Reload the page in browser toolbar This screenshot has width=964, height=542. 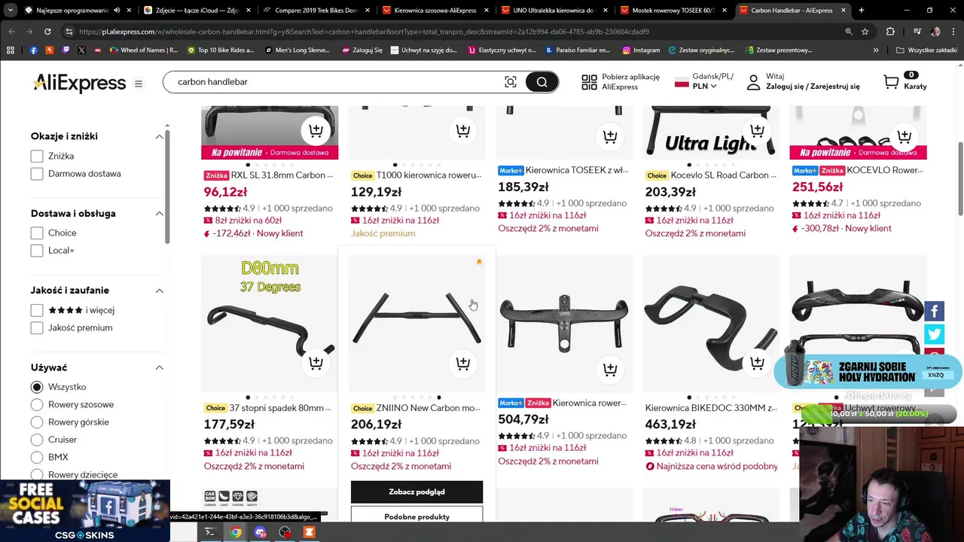(x=47, y=32)
